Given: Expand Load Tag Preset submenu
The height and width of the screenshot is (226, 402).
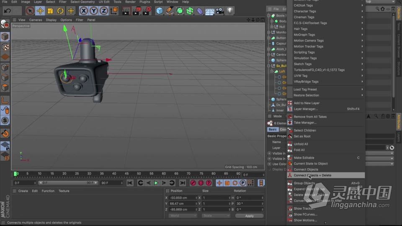Looking at the screenshot, I should [x=326, y=90].
